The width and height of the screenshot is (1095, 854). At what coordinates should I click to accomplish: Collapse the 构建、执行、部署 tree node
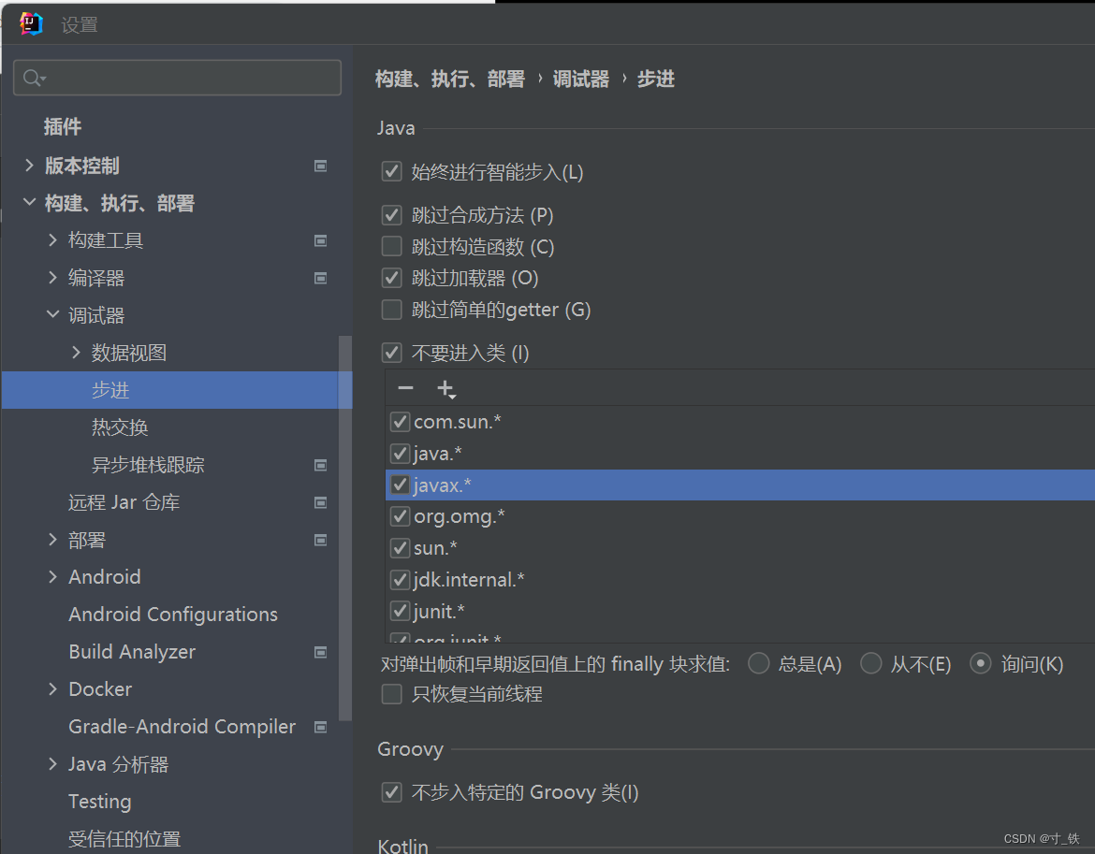pos(29,202)
